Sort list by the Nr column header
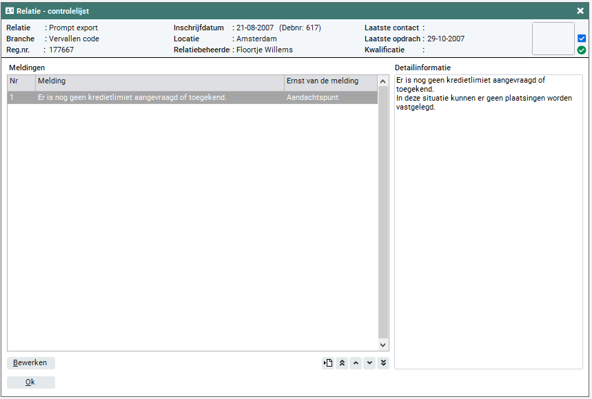Viewport: 592px width, 399px height. pyautogui.click(x=21, y=81)
